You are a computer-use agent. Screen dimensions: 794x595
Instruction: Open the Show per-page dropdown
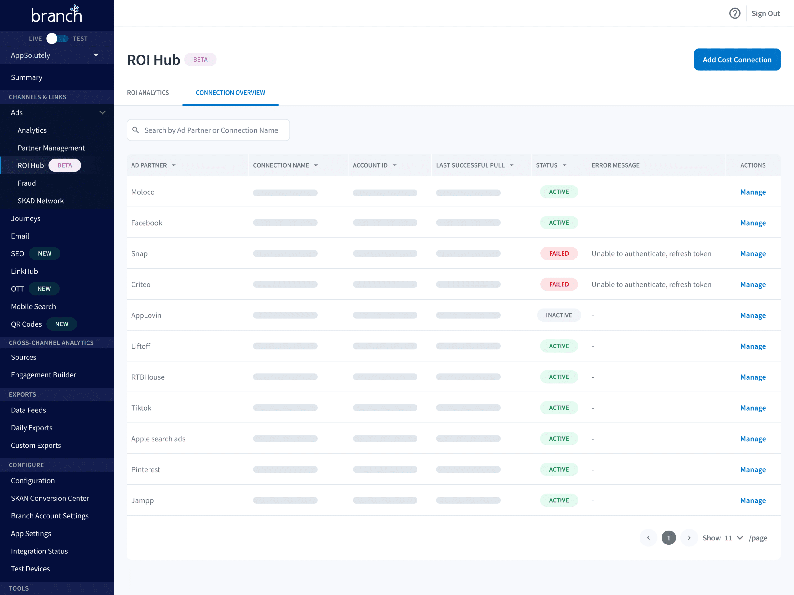(x=739, y=538)
